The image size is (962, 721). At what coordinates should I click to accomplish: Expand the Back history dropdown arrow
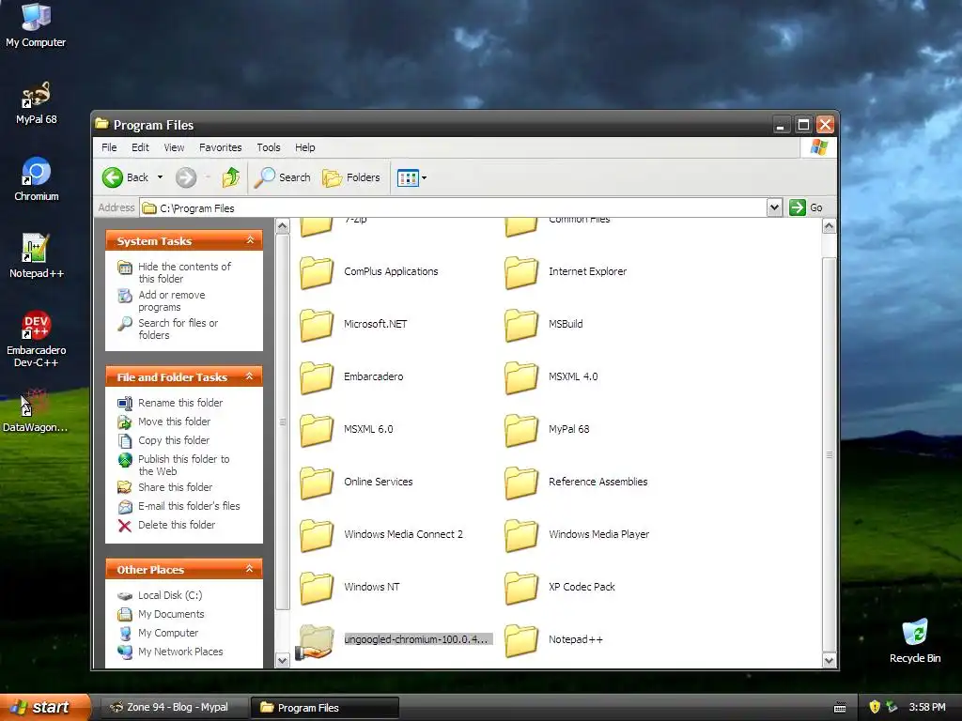tap(160, 177)
